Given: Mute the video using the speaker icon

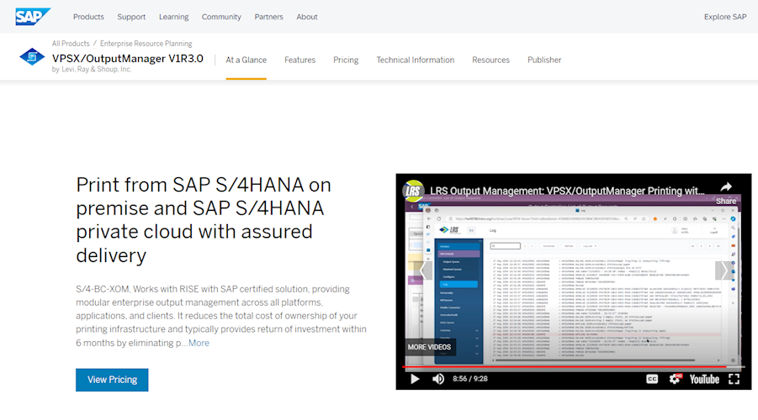Looking at the screenshot, I should point(438,379).
